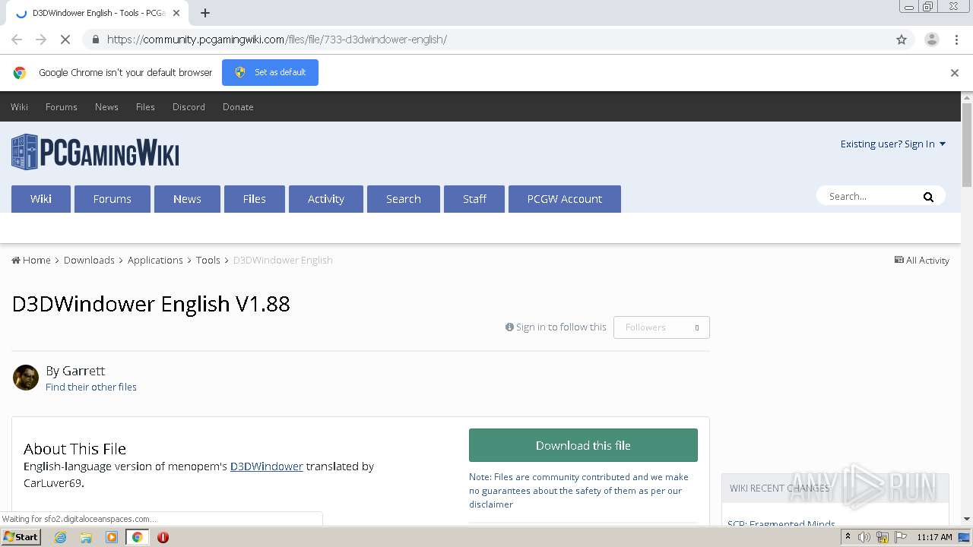Select the blue News navigation tab
This screenshot has height=547, width=973.
pyautogui.click(x=187, y=199)
